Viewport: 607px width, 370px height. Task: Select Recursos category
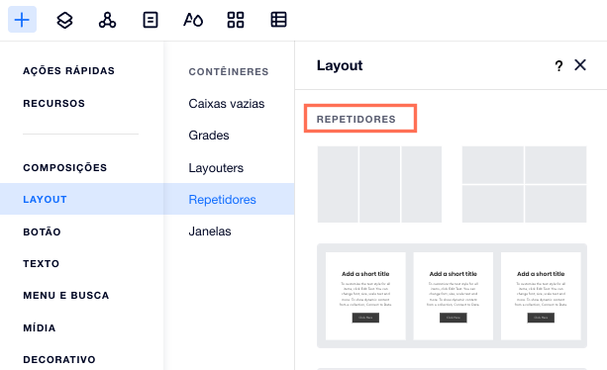tap(53, 103)
